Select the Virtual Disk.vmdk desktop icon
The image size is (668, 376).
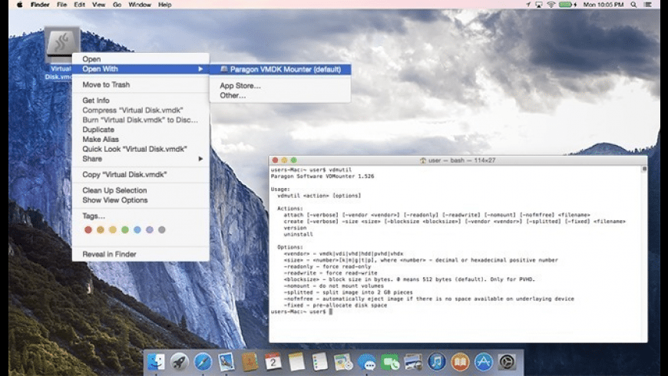(61, 45)
